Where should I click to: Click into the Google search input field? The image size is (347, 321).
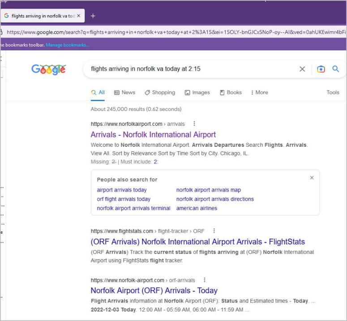[188, 69]
